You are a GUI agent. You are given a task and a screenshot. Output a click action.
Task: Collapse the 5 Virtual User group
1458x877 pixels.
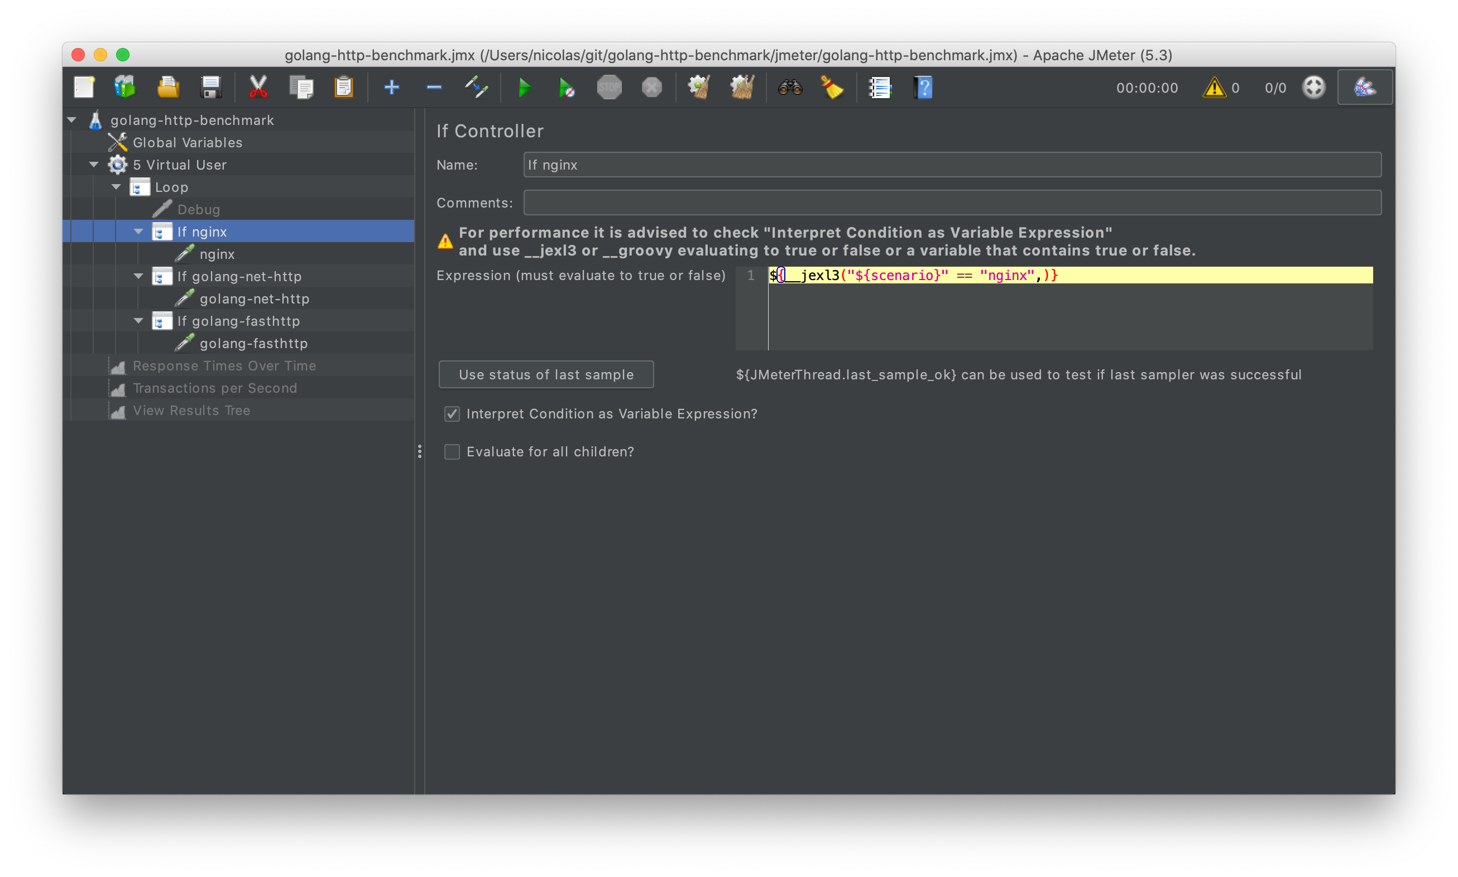93,164
